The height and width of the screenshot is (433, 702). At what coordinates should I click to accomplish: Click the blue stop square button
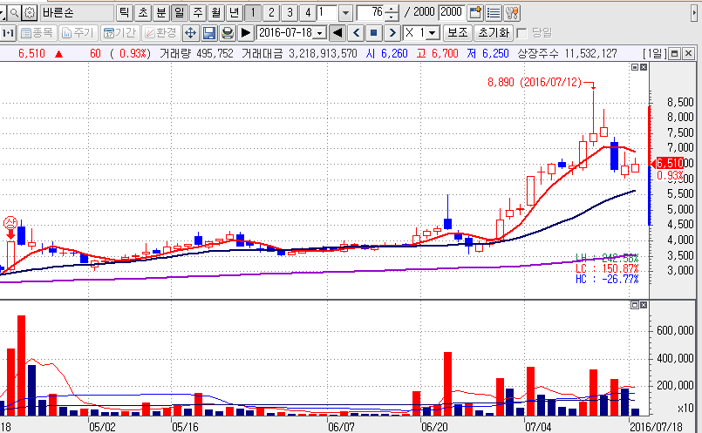374,32
